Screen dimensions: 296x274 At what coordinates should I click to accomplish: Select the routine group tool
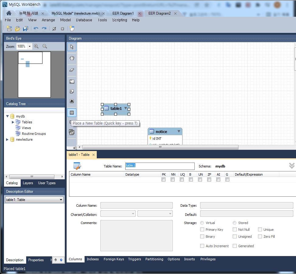[72, 132]
